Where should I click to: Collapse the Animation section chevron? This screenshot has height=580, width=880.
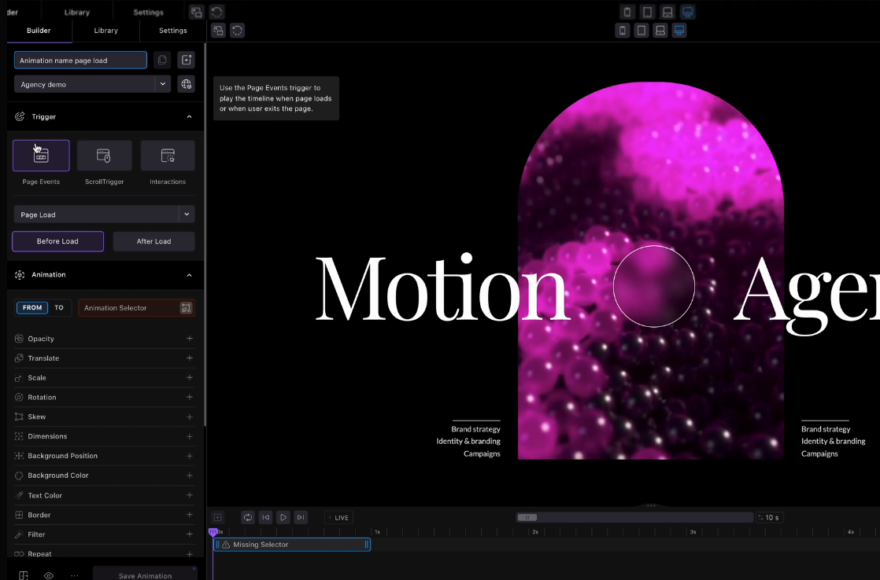pos(189,275)
